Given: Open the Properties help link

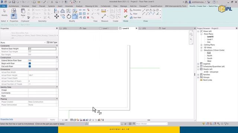Looking at the screenshot, I should (x=7, y=119).
